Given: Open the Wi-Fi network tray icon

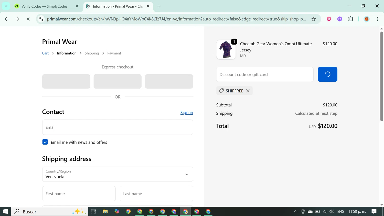Looking at the screenshot, I should click(x=325, y=211).
